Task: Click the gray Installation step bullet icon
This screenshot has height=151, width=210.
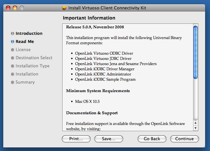Action: (12, 74)
